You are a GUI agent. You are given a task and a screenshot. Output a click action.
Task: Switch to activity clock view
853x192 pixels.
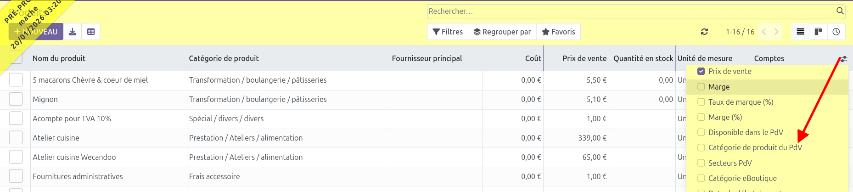click(836, 32)
